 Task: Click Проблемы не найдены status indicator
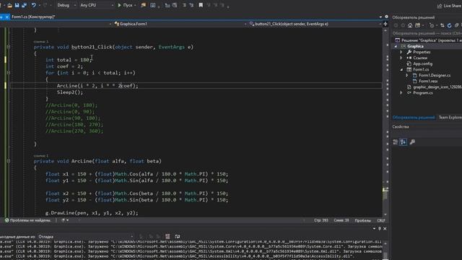27,220
